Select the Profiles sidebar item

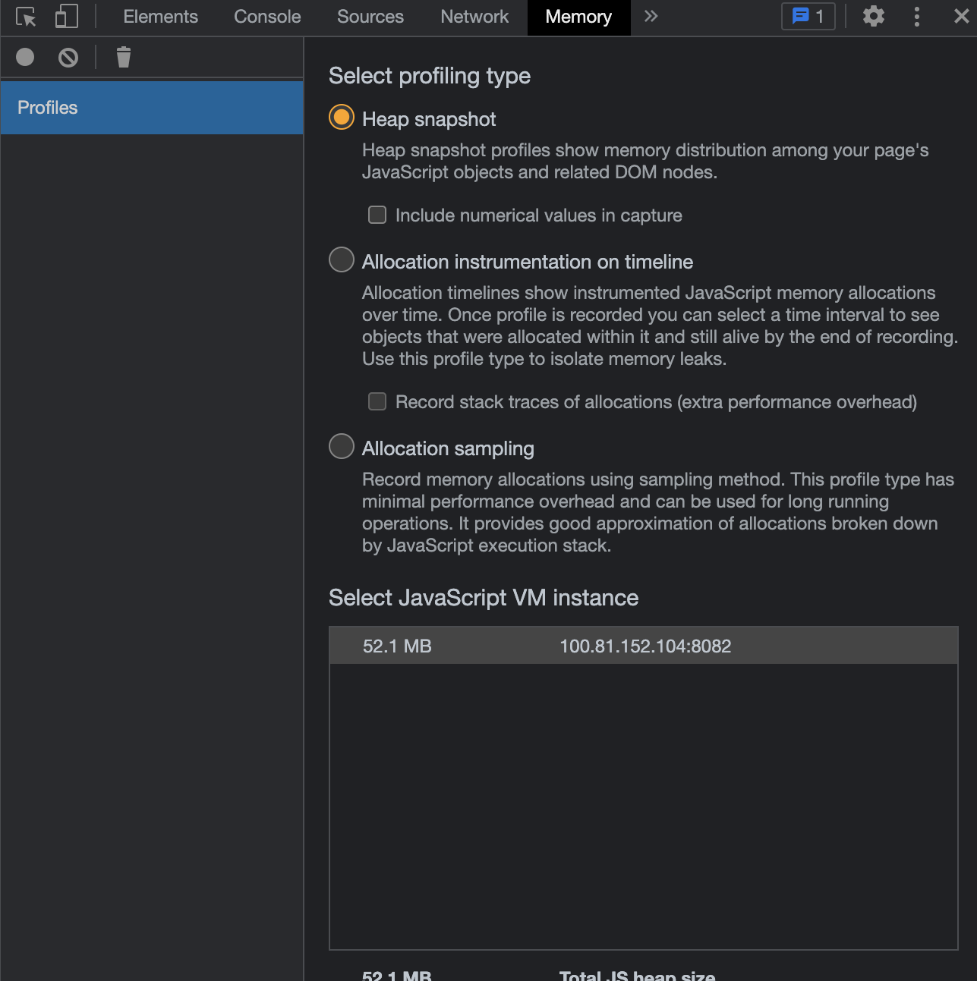pyautogui.click(x=152, y=108)
